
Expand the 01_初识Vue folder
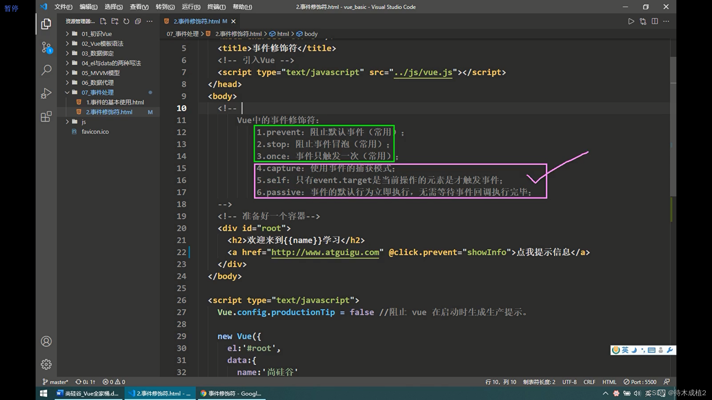pyautogui.click(x=108, y=34)
